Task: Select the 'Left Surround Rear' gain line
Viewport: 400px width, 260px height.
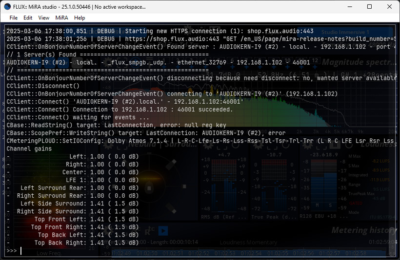Action: pos(73,188)
